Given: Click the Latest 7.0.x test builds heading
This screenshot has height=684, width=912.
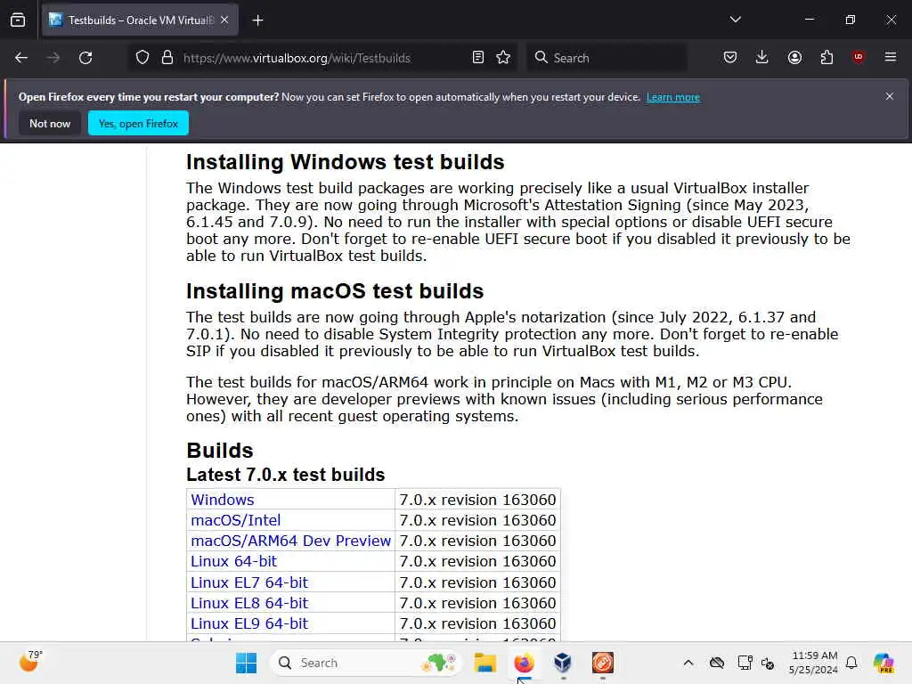Looking at the screenshot, I should click(x=286, y=475).
